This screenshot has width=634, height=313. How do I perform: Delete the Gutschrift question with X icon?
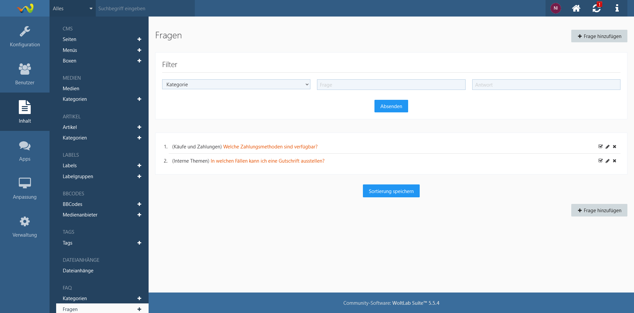point(615,161)
